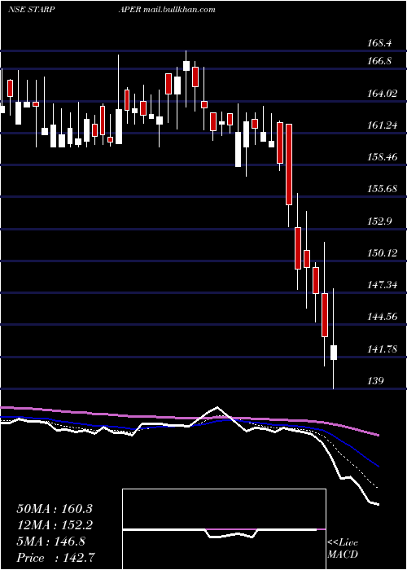This screenshot has width=407, height=570.
Task: Click the 158.46 price axis label
Action: click(382, 157)
